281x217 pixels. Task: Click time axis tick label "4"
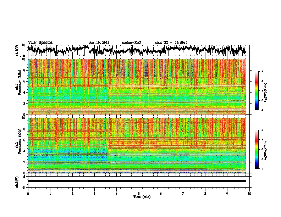point(117,194)
